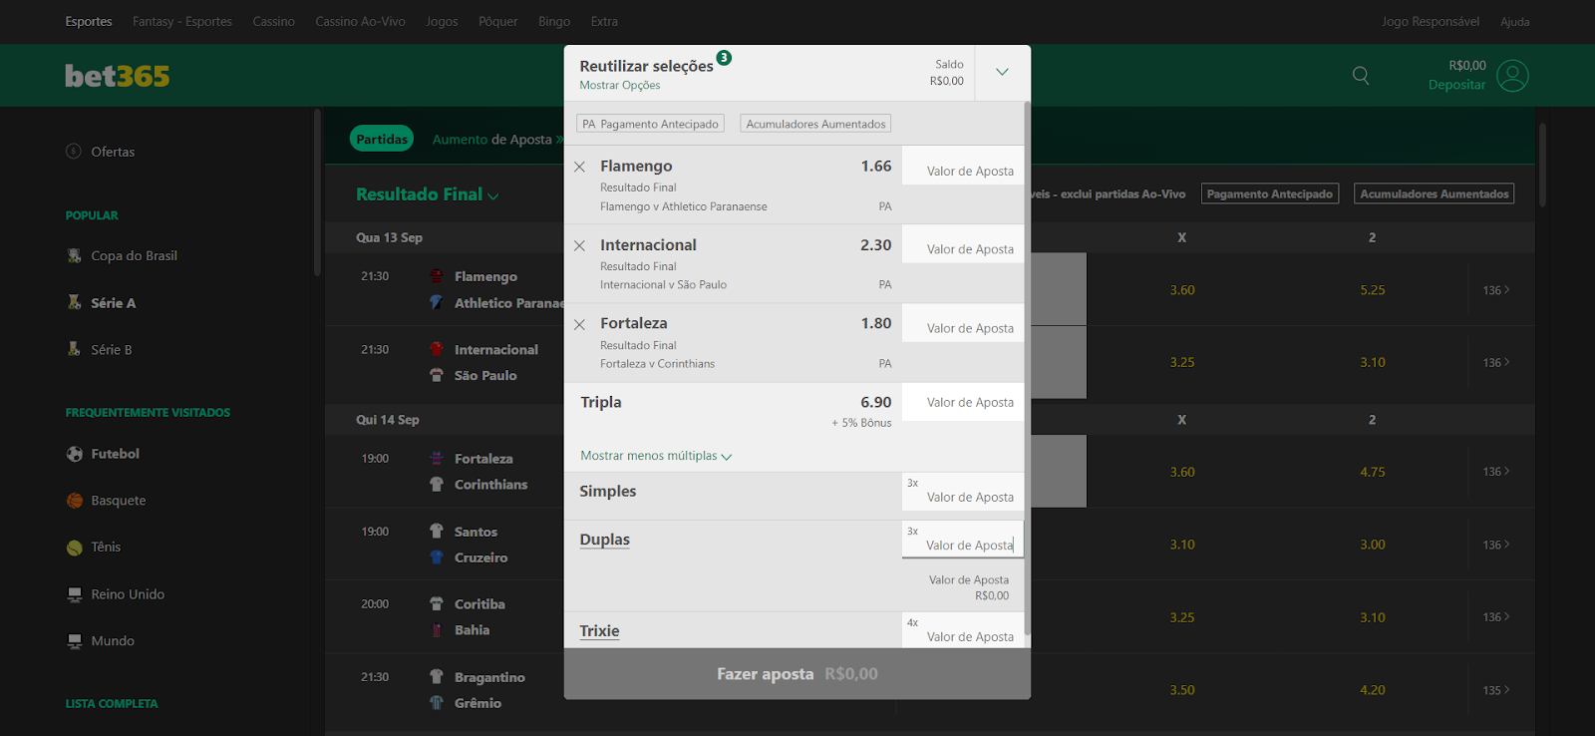Open Pôquer in the top menu
This screenshot has height=736, width=1595.
pos(497,22)
